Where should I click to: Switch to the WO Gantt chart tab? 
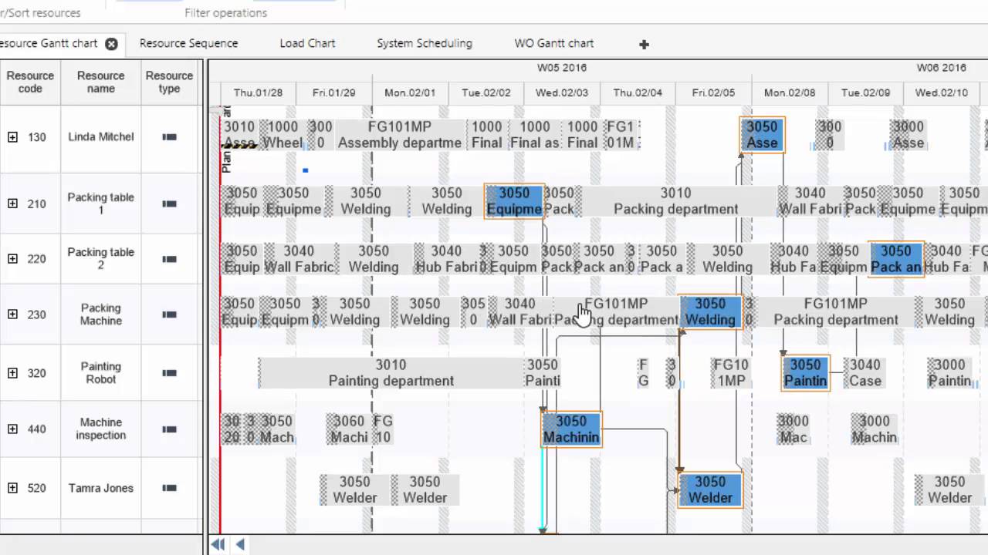click(554, 44)
